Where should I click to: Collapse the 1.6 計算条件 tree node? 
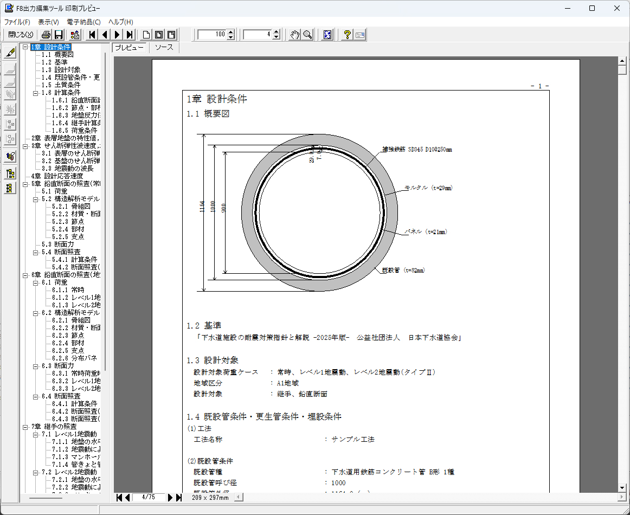tap(35, 93)
